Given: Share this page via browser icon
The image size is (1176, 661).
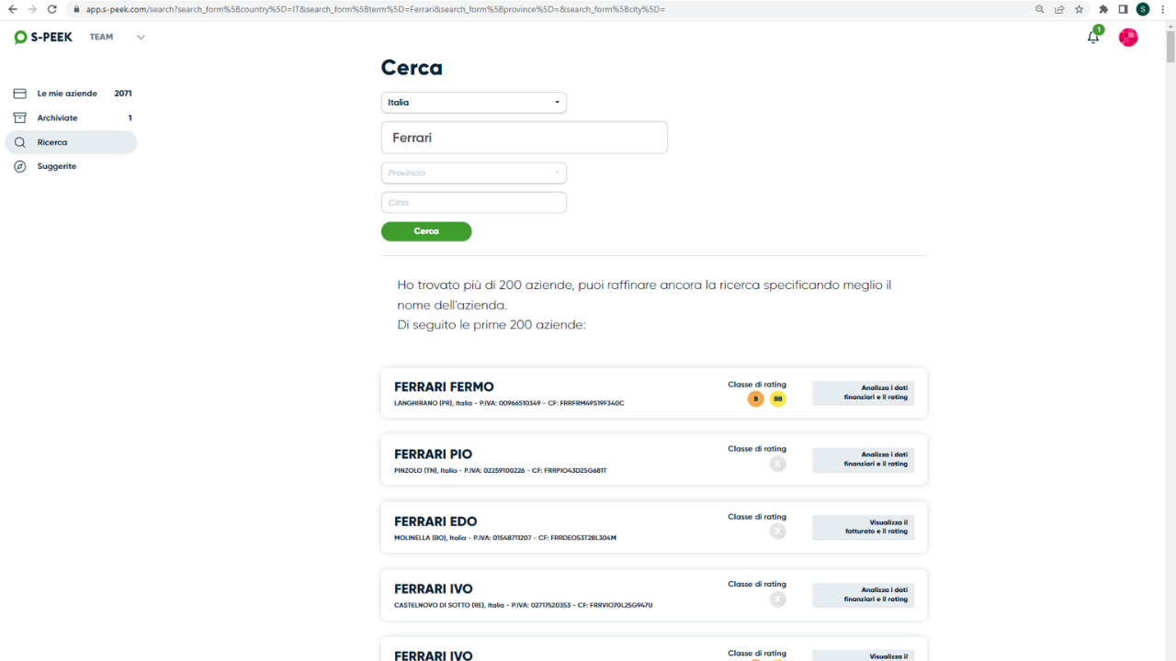Looking at the screenshot, I should tap(1059, 9).
